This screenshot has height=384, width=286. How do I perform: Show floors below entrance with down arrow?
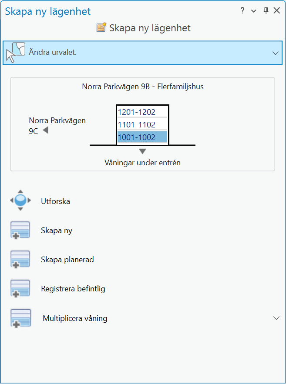[142, 151]
